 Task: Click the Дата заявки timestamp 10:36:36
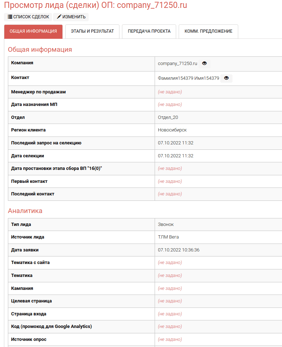pos(179,250)
